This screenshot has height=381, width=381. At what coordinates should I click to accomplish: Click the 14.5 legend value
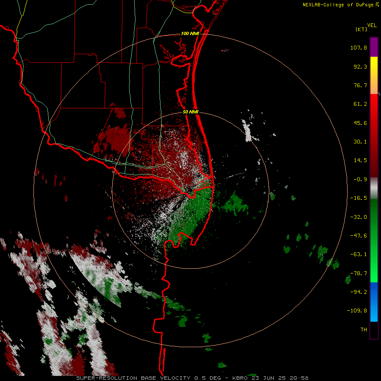(360, 160)
